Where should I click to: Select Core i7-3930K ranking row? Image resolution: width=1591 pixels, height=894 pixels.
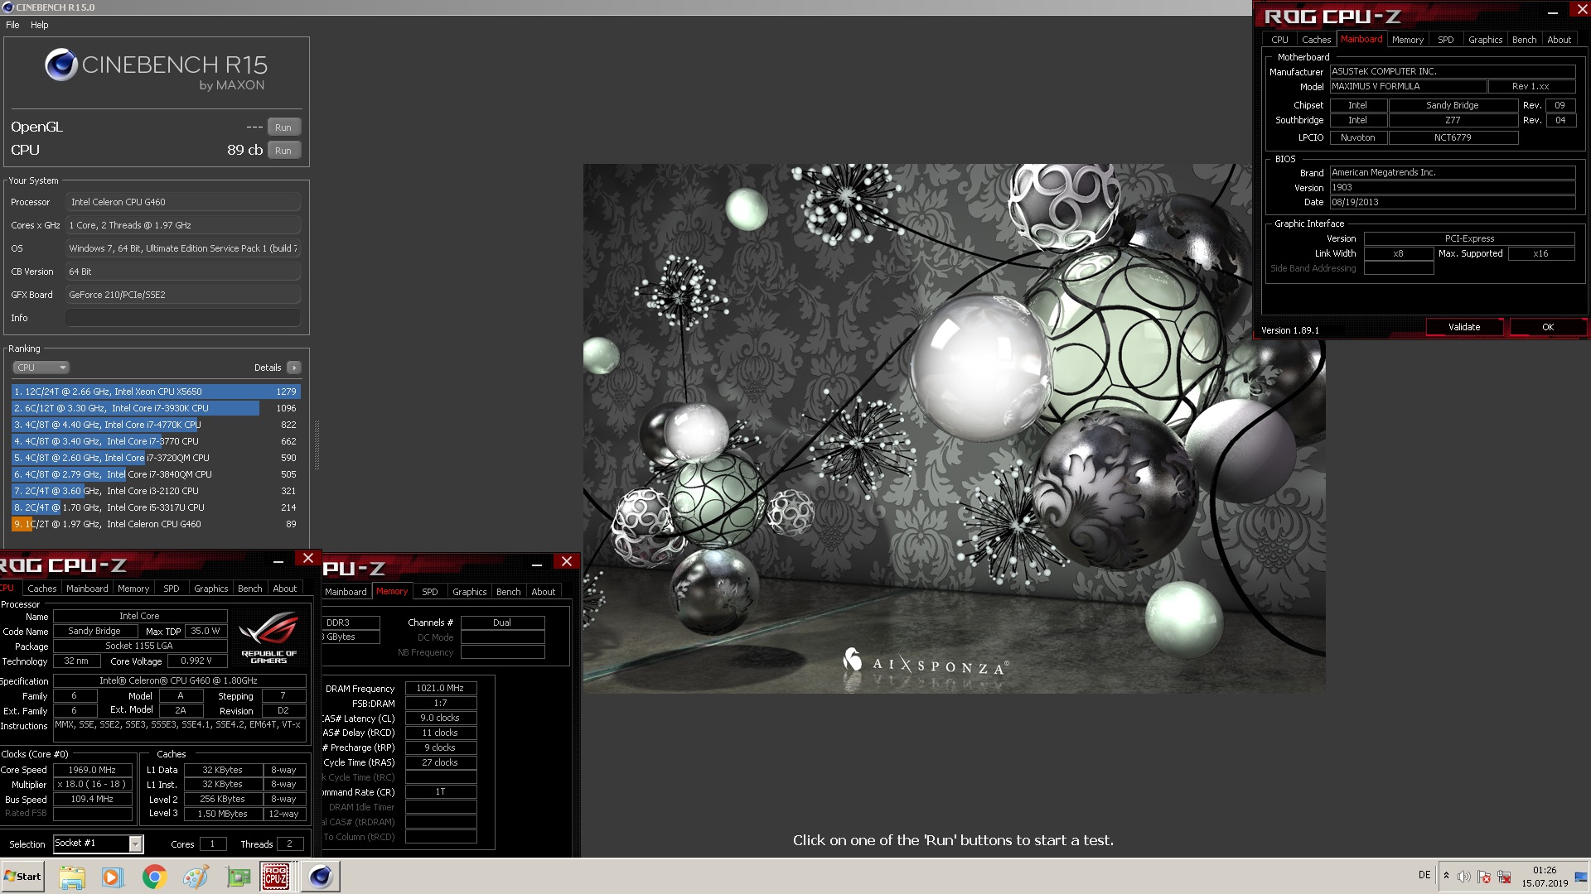pyautogui.click(x=156, y=408)
